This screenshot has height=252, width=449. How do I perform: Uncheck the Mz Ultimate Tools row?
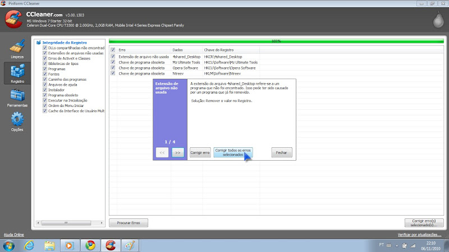pos(113,62)
